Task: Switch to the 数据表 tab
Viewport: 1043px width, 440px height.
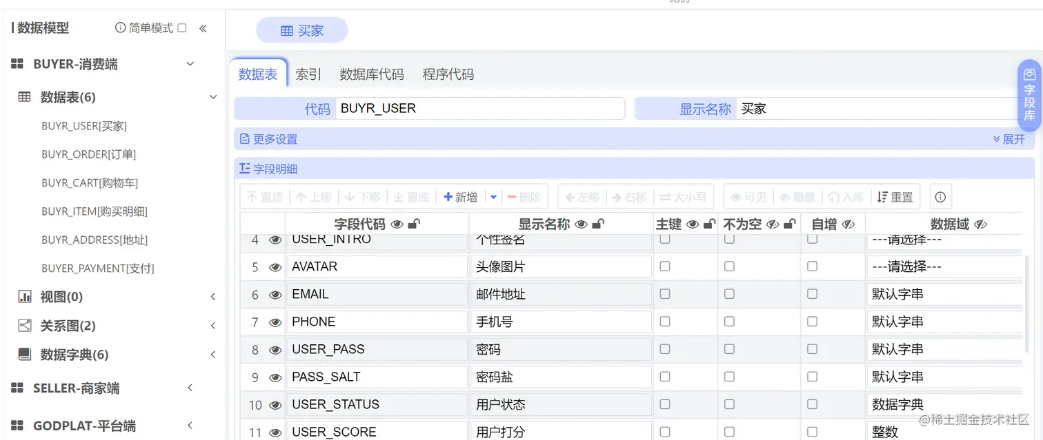Action: click(x=258, y=74)
